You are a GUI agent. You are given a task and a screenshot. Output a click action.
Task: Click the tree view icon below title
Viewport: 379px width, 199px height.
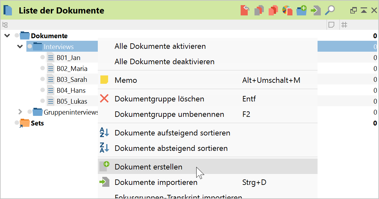coord(5,25)
